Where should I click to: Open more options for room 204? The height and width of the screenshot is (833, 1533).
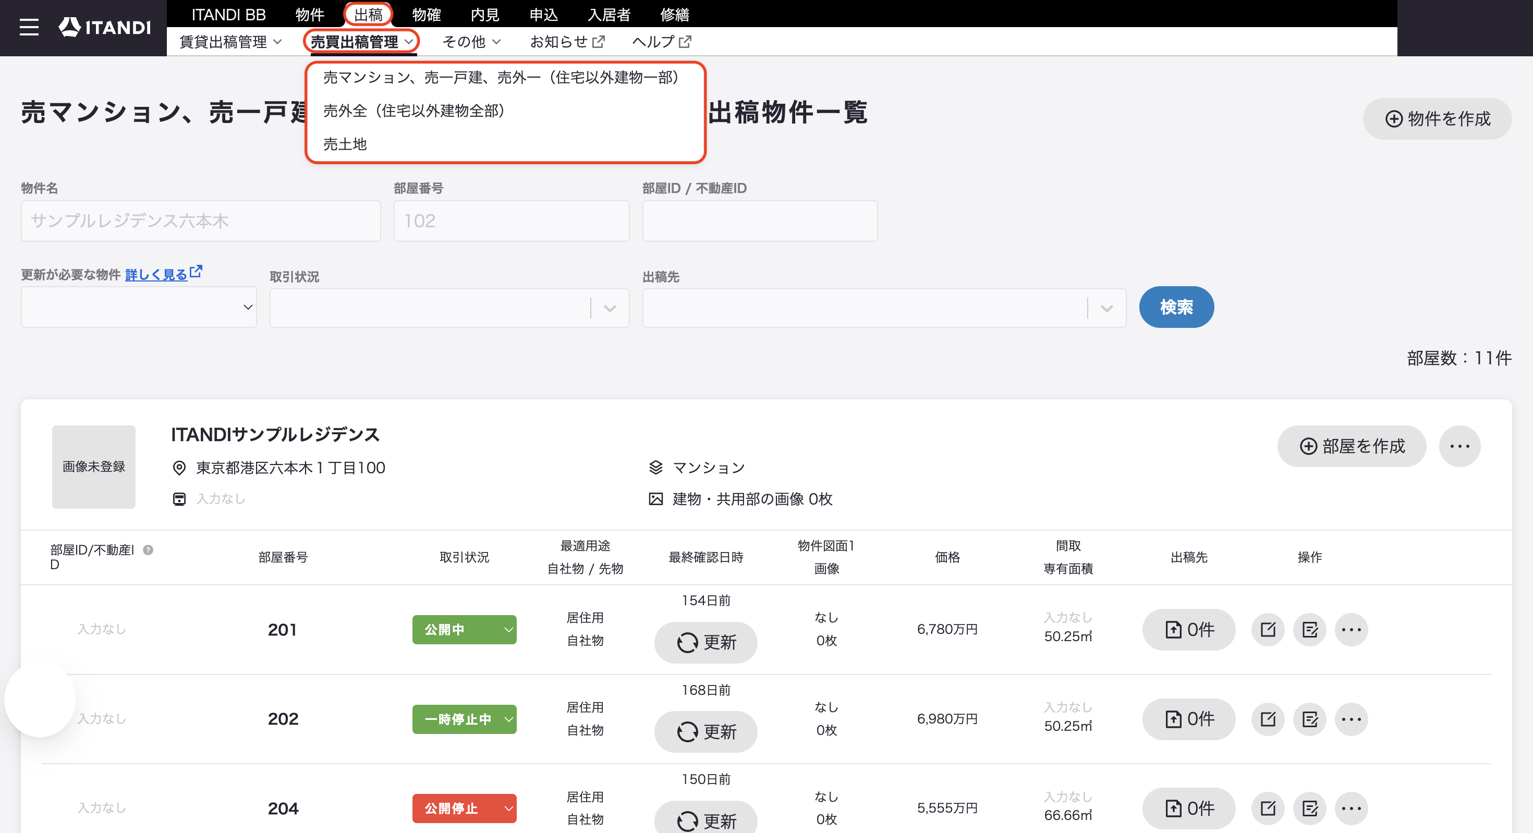click(x=1351, y=808)
